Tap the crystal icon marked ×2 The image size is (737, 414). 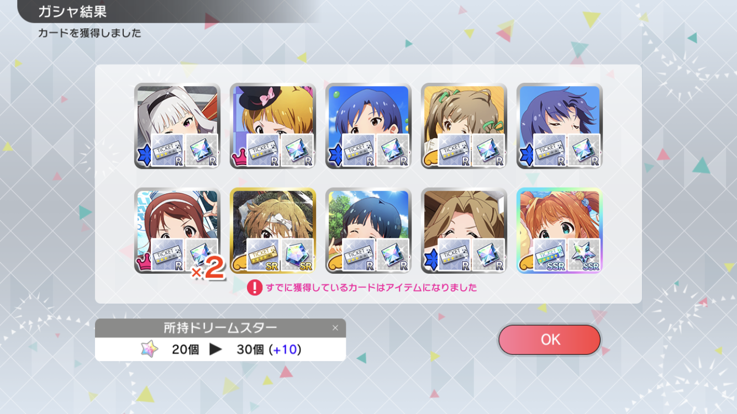pyautogui.click(x=202, y=255)
